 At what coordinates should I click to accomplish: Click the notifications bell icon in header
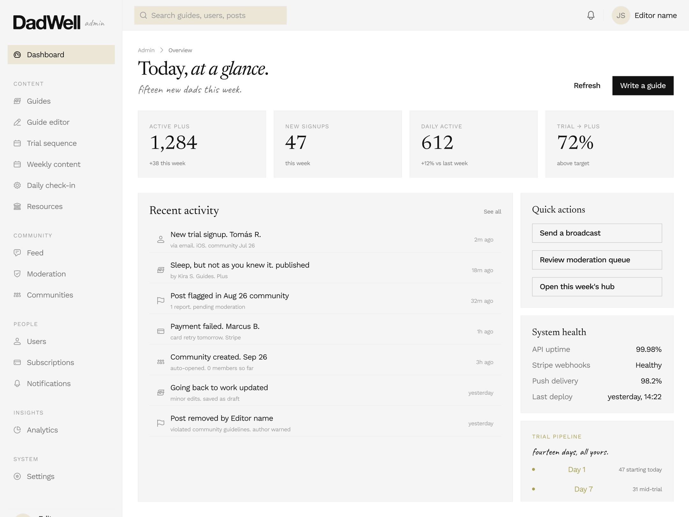591,15
